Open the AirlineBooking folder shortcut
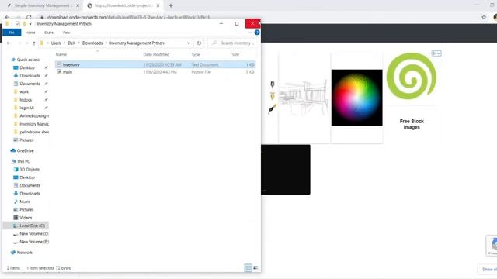The width and height of the screenshot is (497, 279). click(x=34, y=116)
